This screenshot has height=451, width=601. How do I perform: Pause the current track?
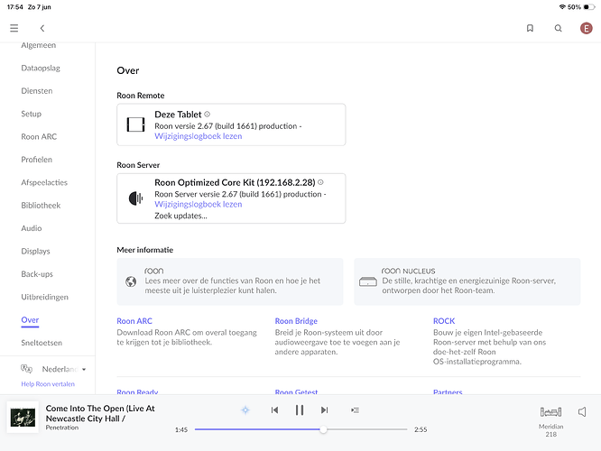pyautogui.click(x=300, y=410)
